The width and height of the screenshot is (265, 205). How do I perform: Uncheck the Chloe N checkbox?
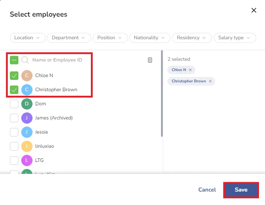[14, 76]
